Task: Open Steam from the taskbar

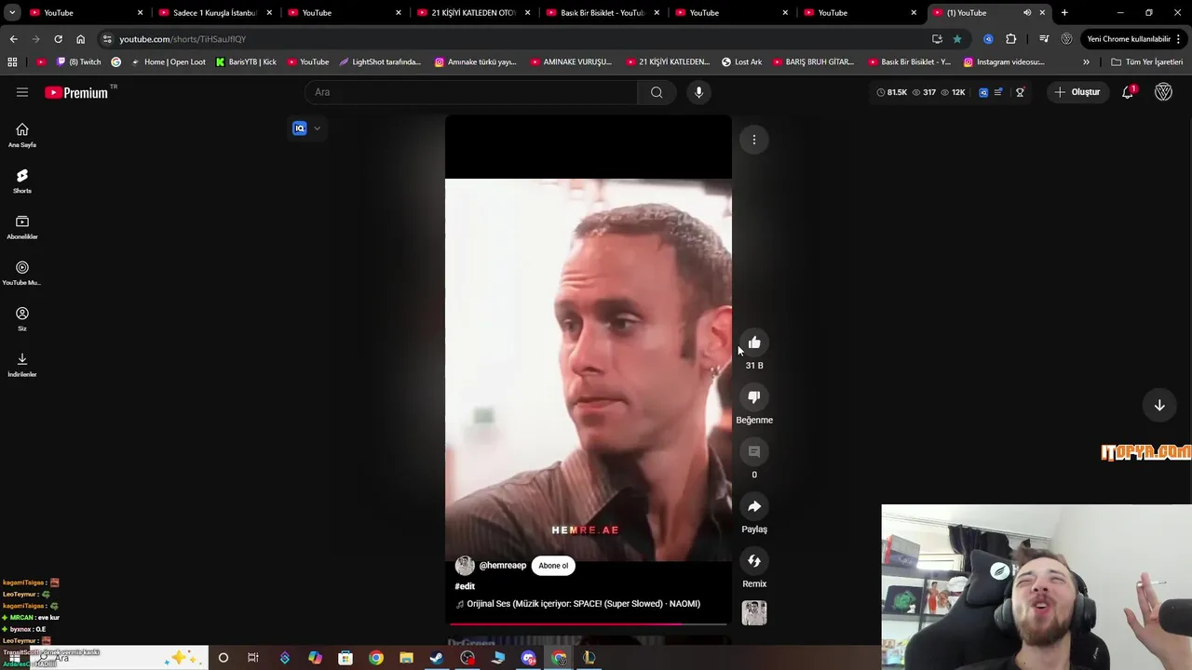Action: click(437, 658)
